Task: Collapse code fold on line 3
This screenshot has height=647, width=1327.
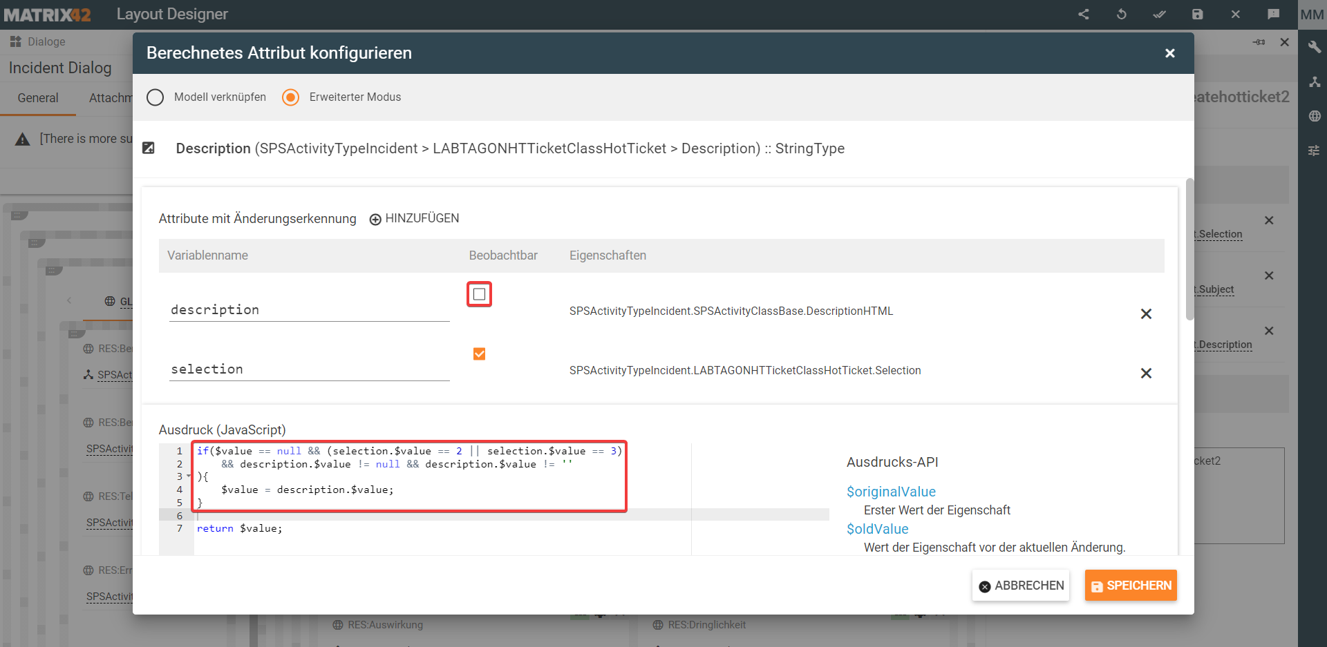Action: coord(189,476)
